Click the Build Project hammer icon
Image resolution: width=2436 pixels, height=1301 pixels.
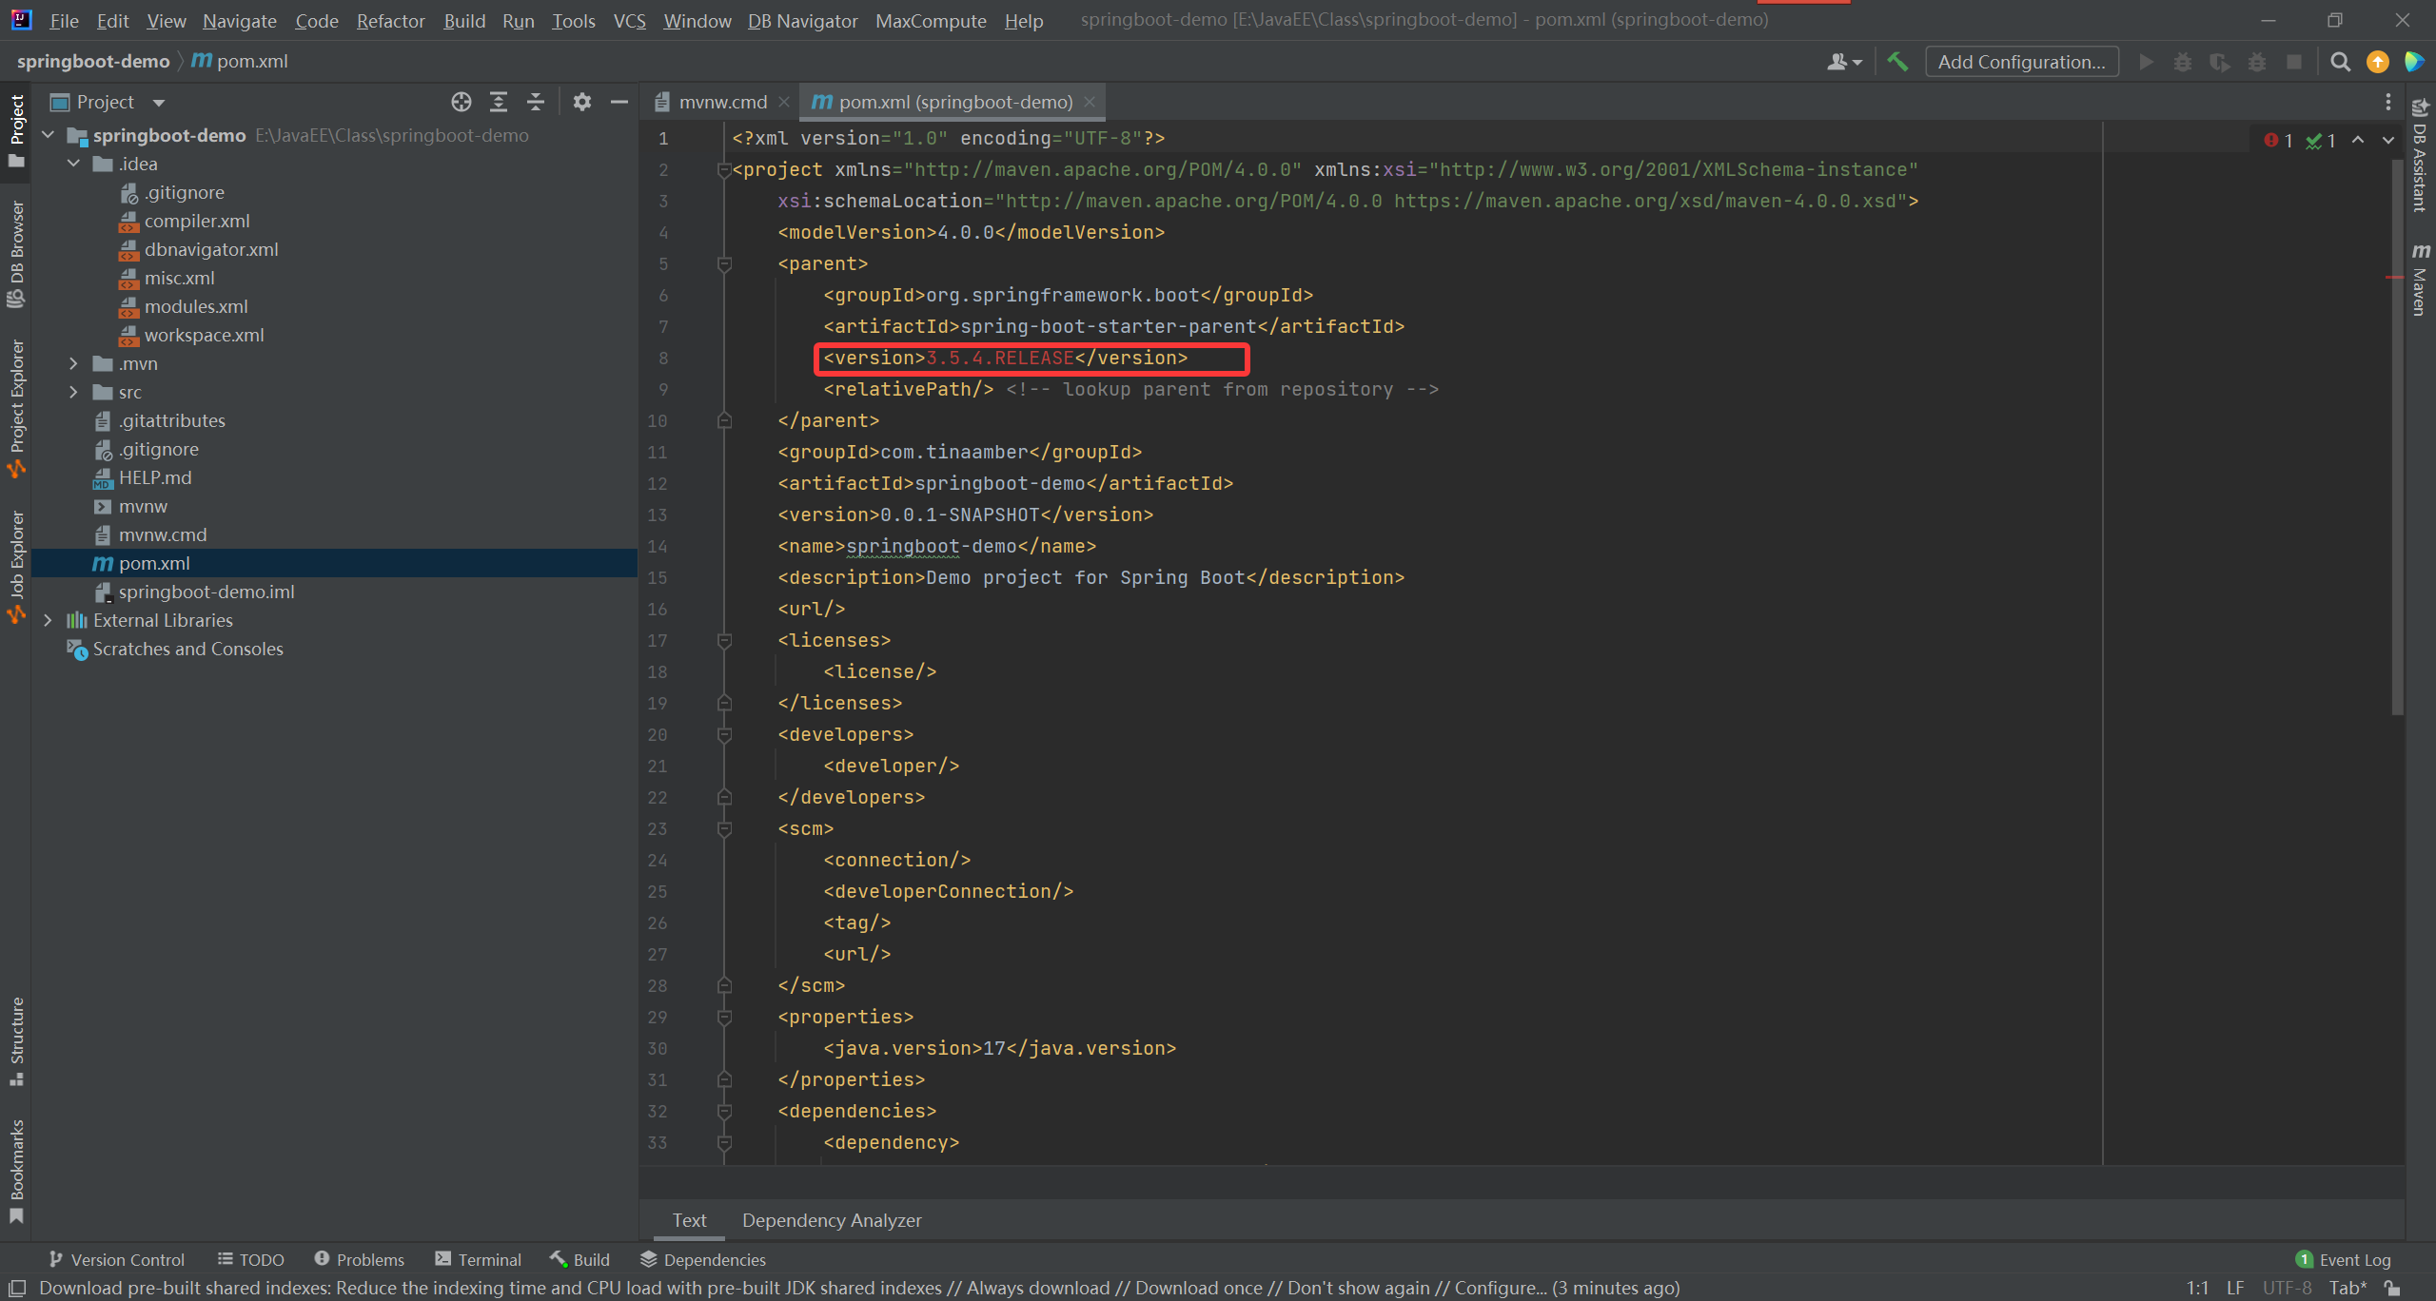[x=1897, y=62]
